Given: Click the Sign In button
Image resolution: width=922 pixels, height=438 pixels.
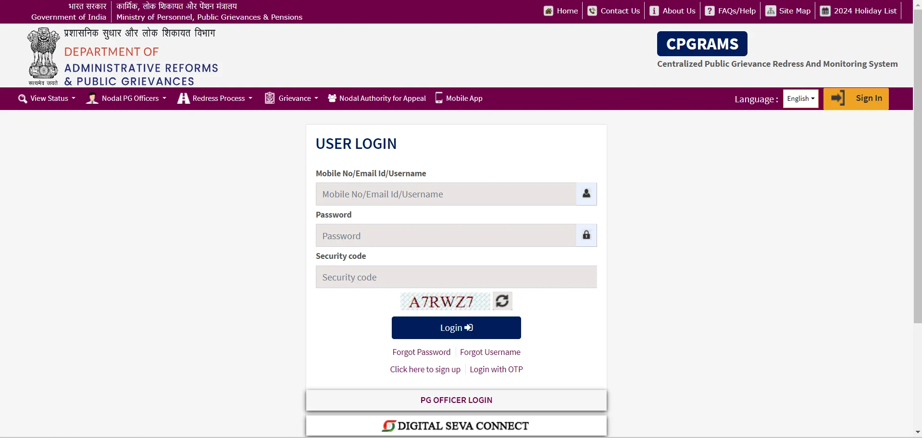Looking at the screenshot, I should click(x=856, y=98).
